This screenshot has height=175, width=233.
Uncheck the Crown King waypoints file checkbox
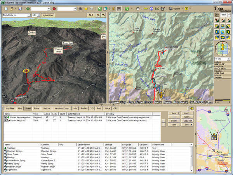click(5, 118)
